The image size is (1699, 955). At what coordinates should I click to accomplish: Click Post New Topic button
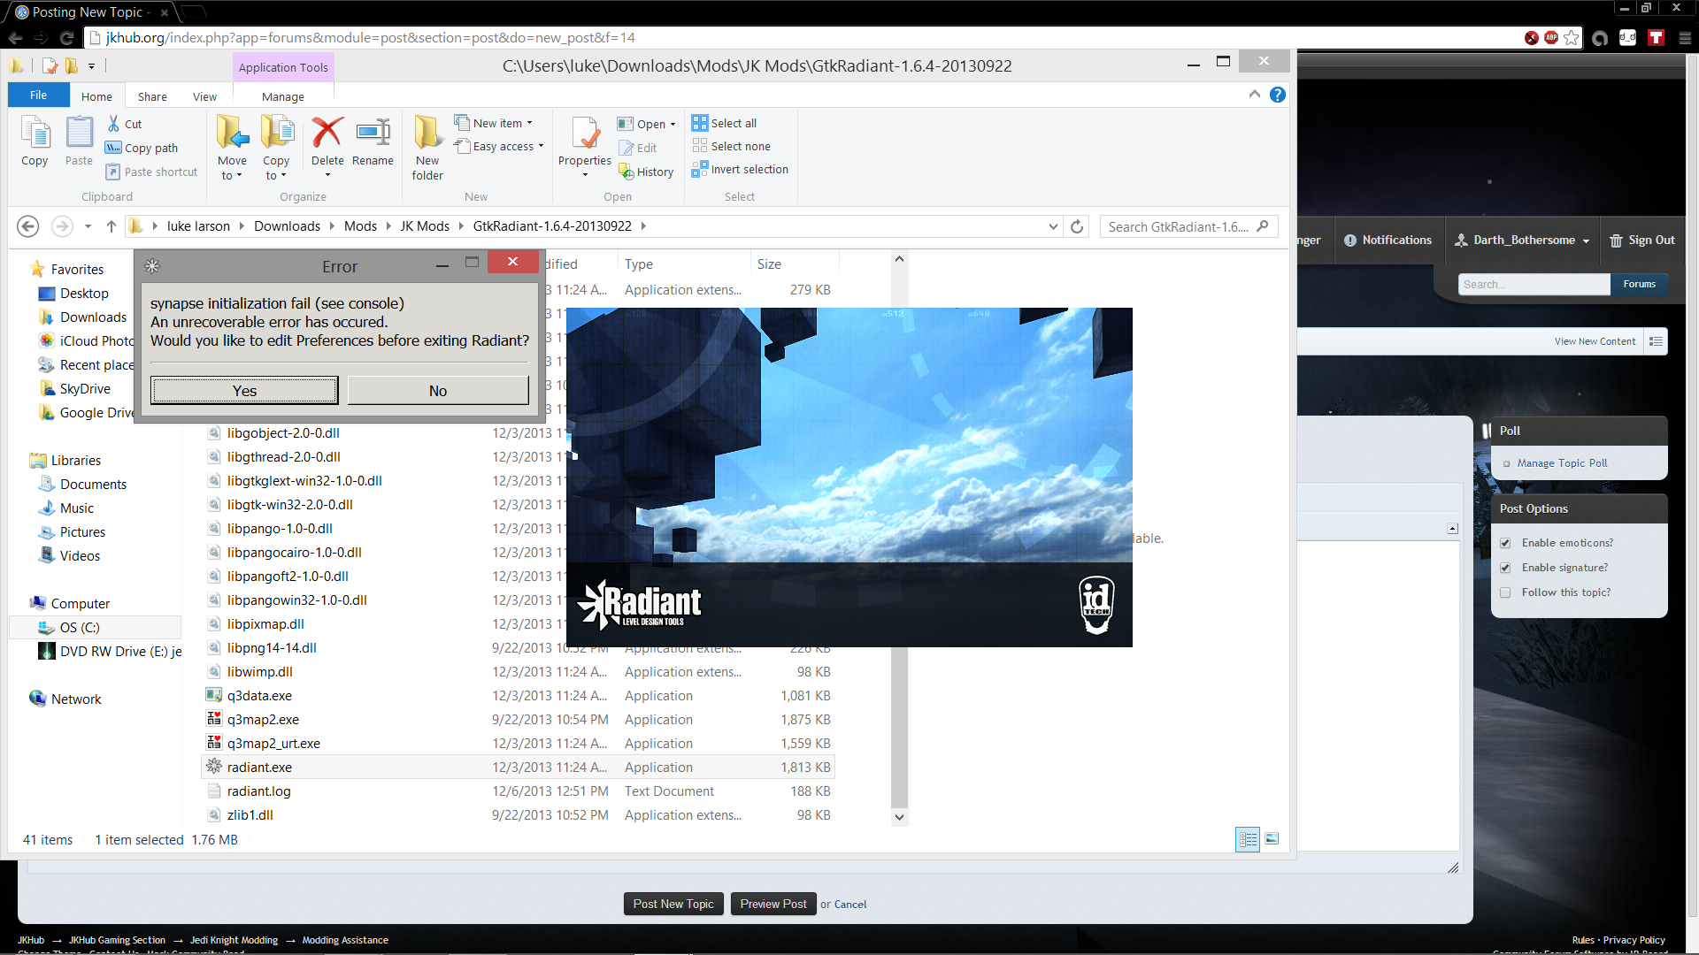(673, 904)
